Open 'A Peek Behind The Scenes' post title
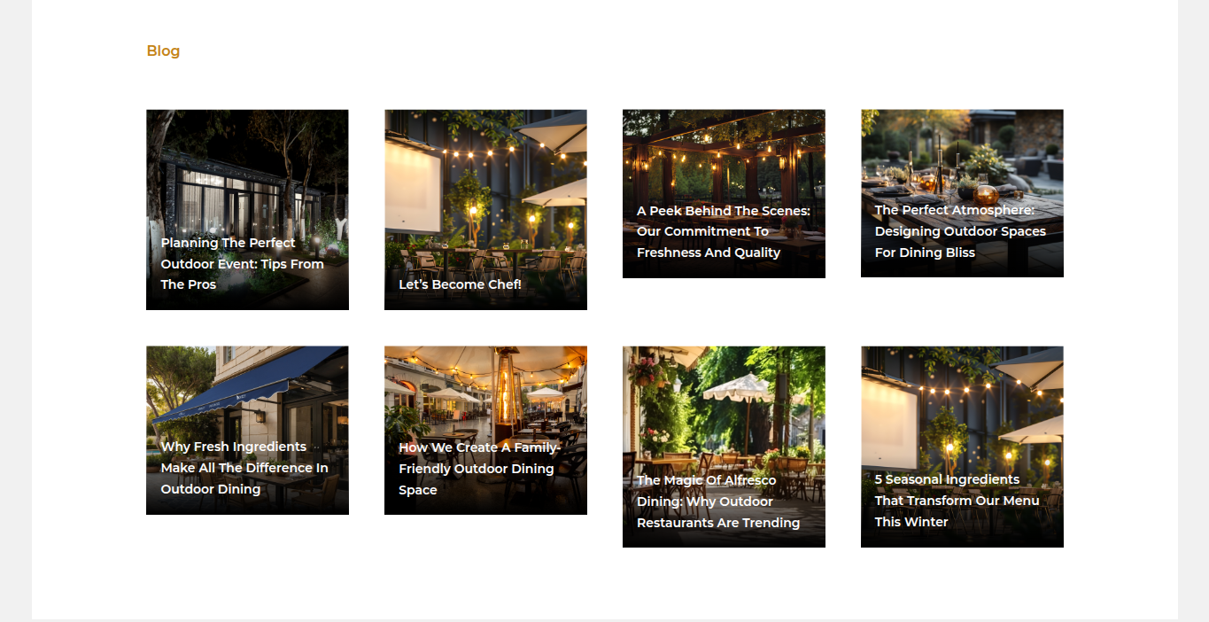This screenshot has height=622, width=1209. coord(724,231)
